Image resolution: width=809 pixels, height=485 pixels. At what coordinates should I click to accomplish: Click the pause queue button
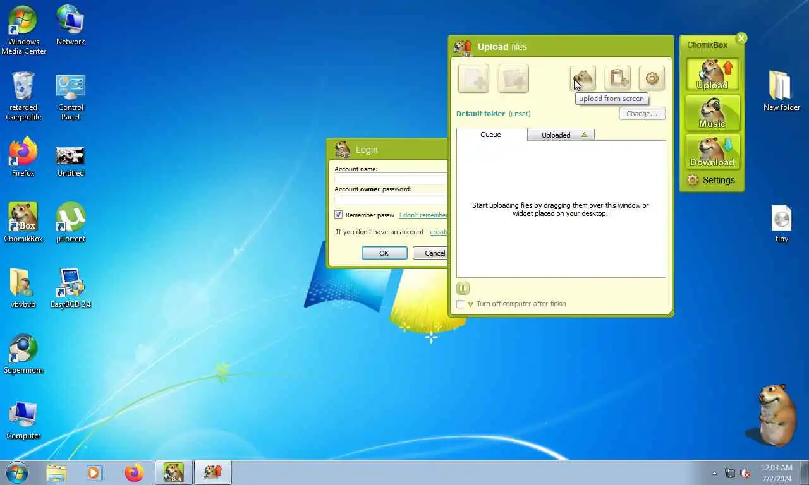tap(463, 289)
